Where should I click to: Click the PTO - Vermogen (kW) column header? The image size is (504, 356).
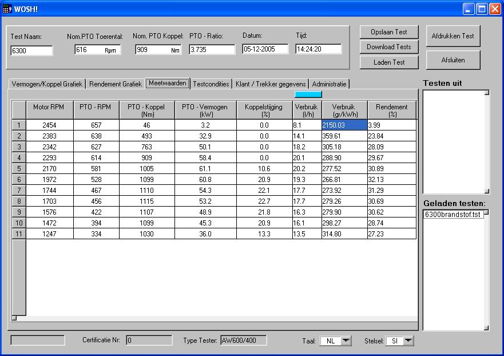pos(206,110)
